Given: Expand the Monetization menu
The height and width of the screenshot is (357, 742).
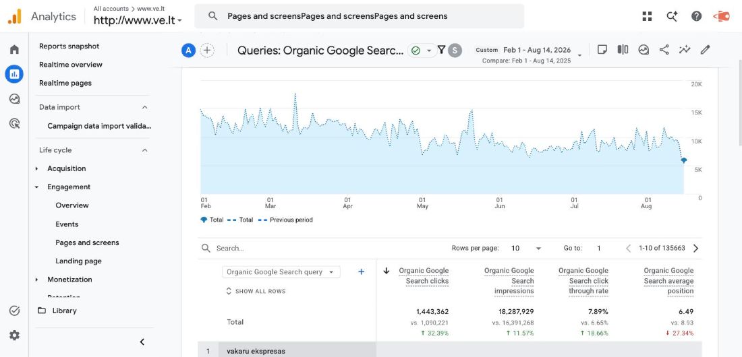Looking at the screenshot, I should coord(37,280).
